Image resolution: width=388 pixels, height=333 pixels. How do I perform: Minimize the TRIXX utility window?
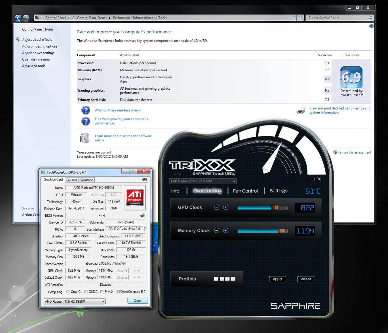(x=313, y=179)
